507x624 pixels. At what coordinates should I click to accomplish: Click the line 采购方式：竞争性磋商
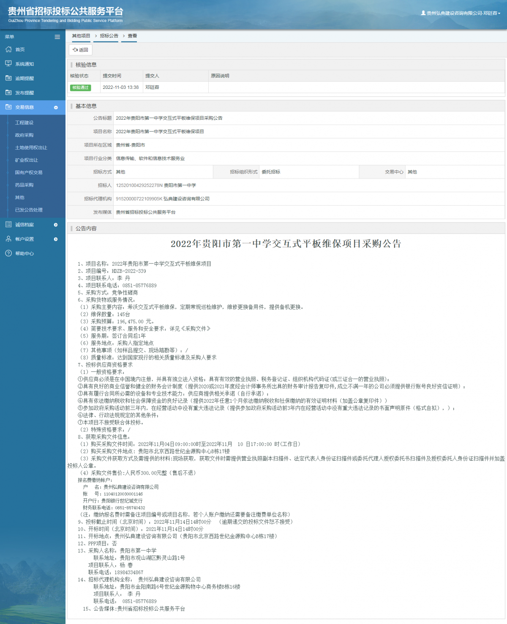point(108,293)
